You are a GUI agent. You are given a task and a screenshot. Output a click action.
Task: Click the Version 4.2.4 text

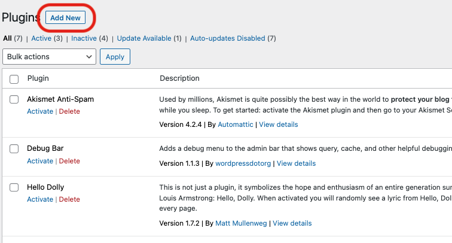click(181, 124)
